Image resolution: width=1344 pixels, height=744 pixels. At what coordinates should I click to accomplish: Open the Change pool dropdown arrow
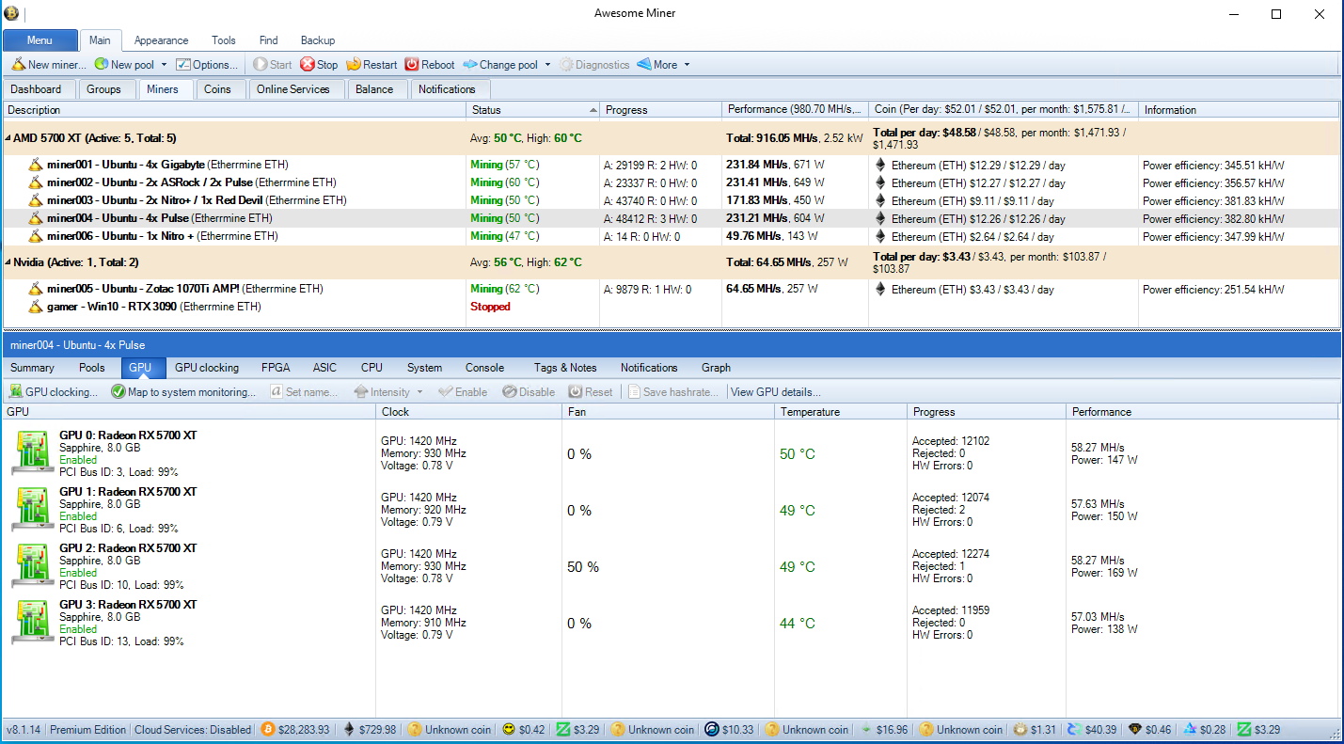click(x=547, y=65)
